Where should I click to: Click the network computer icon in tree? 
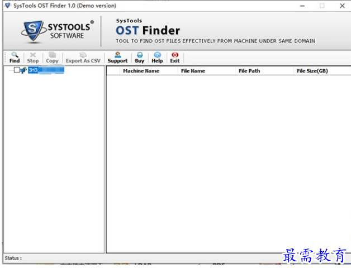[x=23, y=70]
